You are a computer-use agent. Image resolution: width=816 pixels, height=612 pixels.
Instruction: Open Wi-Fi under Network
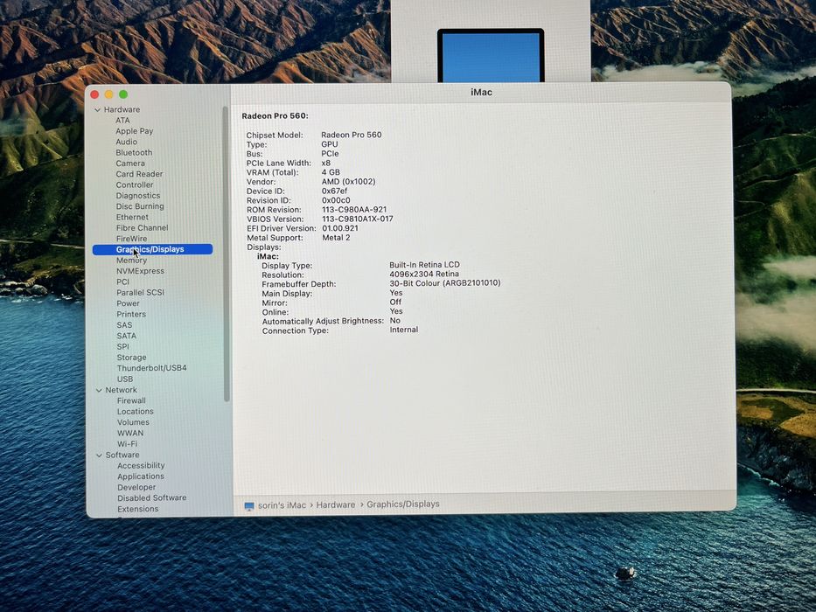(x=128, y=444)
